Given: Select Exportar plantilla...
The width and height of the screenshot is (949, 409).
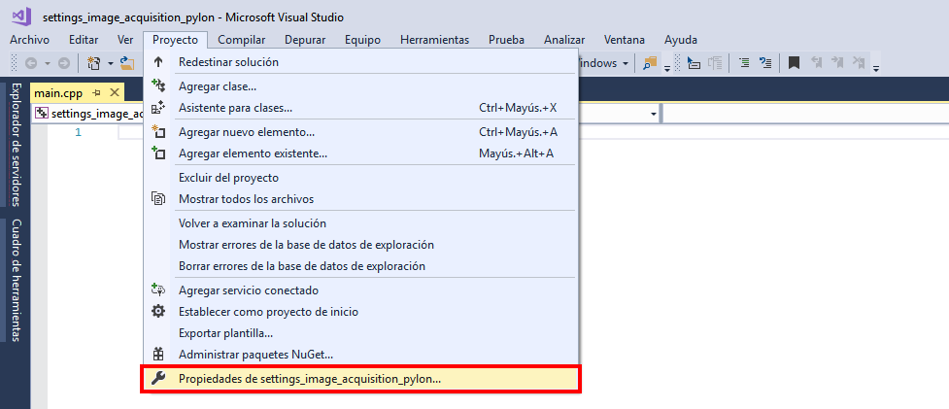Looking at the screenshot, I should click(360, 333).
